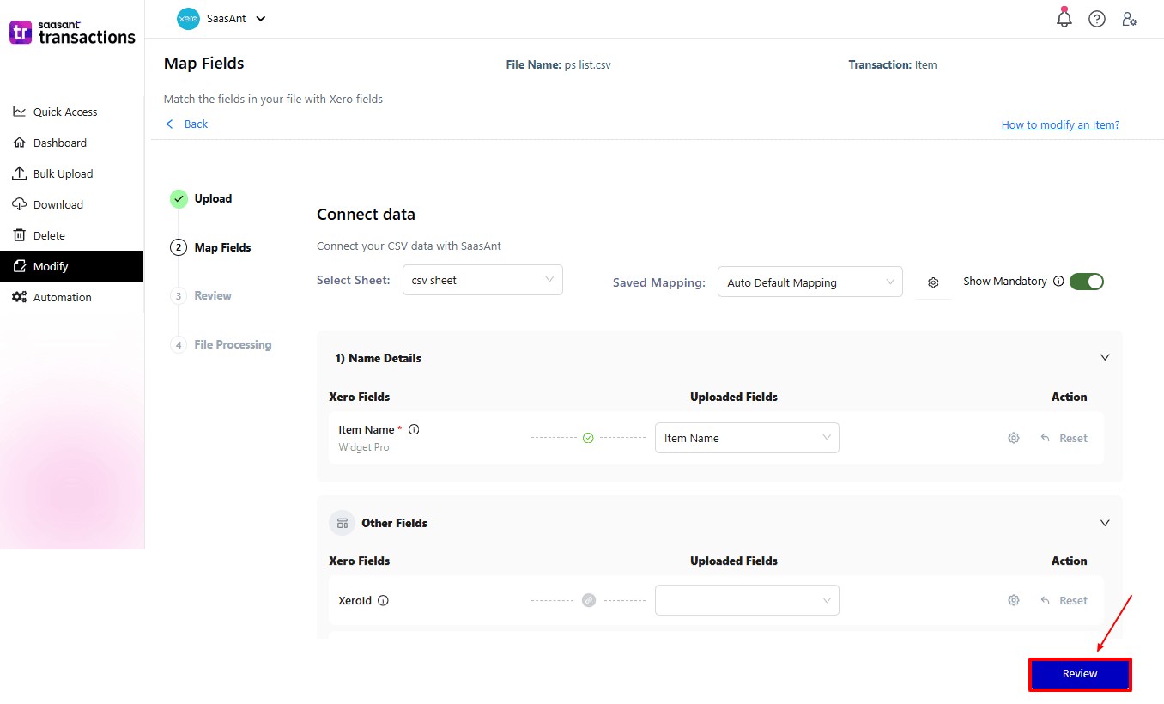1164x704 pixels.
Task: Open user settings icon in header
Action: click(x=1130, y=19)
